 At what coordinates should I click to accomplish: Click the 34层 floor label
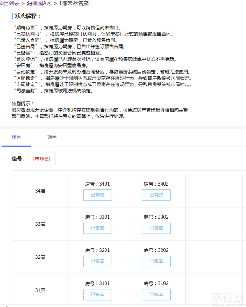pyautogui.click(x=40, y=191)
